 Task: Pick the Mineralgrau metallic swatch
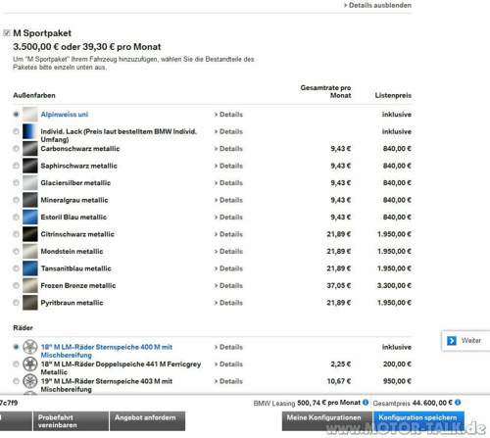click(x=30, y=200)
